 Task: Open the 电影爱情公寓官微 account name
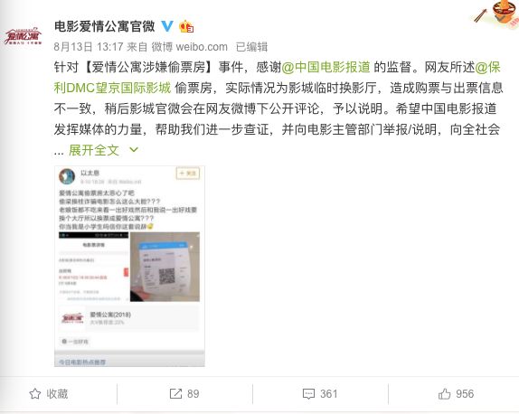105,26
